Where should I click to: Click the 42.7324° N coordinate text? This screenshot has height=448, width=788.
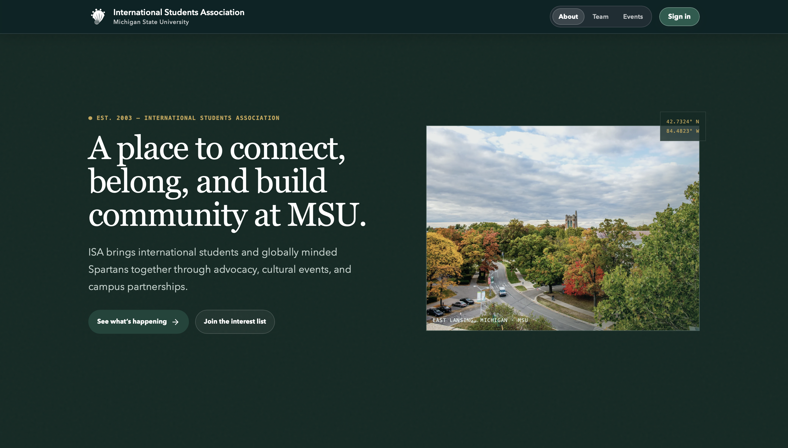point(682,122)
